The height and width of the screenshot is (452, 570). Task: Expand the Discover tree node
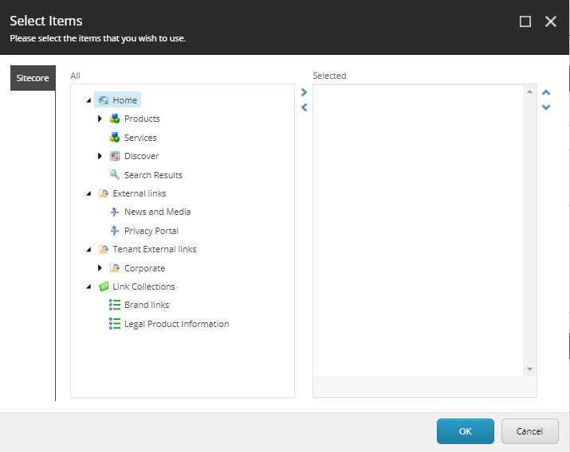100,156
